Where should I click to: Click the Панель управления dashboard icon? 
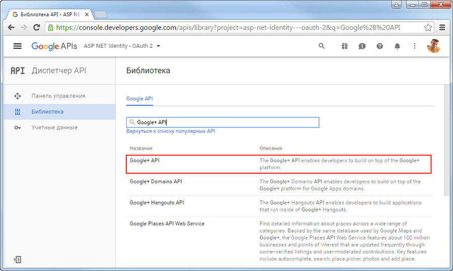pyautogui.click(x=18, y=96)
